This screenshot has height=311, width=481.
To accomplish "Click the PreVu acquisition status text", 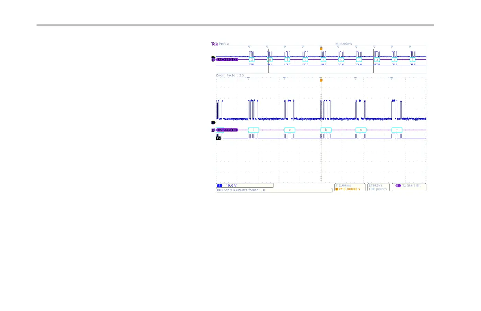I will pos(224,44).
